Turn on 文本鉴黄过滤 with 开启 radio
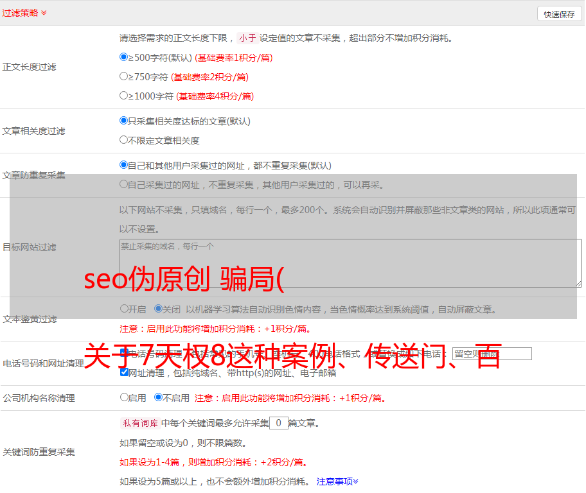586x493 pixels. (x=124, y=309)
